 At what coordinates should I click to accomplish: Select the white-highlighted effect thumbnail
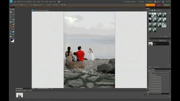pos(154,15)
